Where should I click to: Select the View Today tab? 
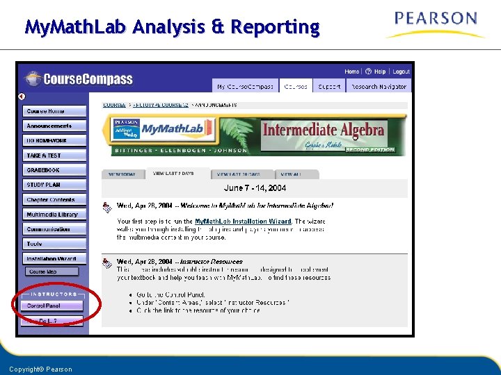click(x=122, y=174)
